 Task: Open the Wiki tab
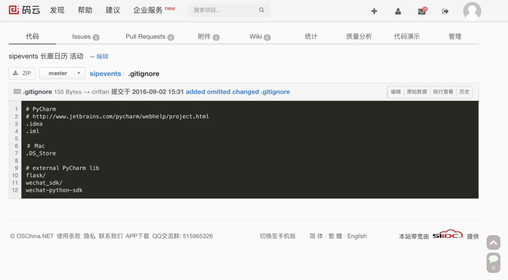260,37
